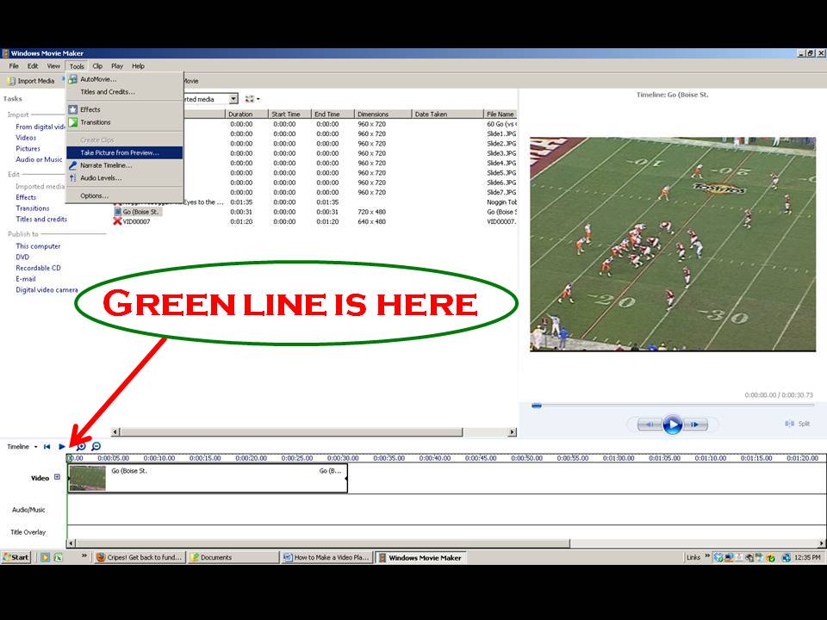
Task: Click the football video preview monitor
Action: pos(673,244)
